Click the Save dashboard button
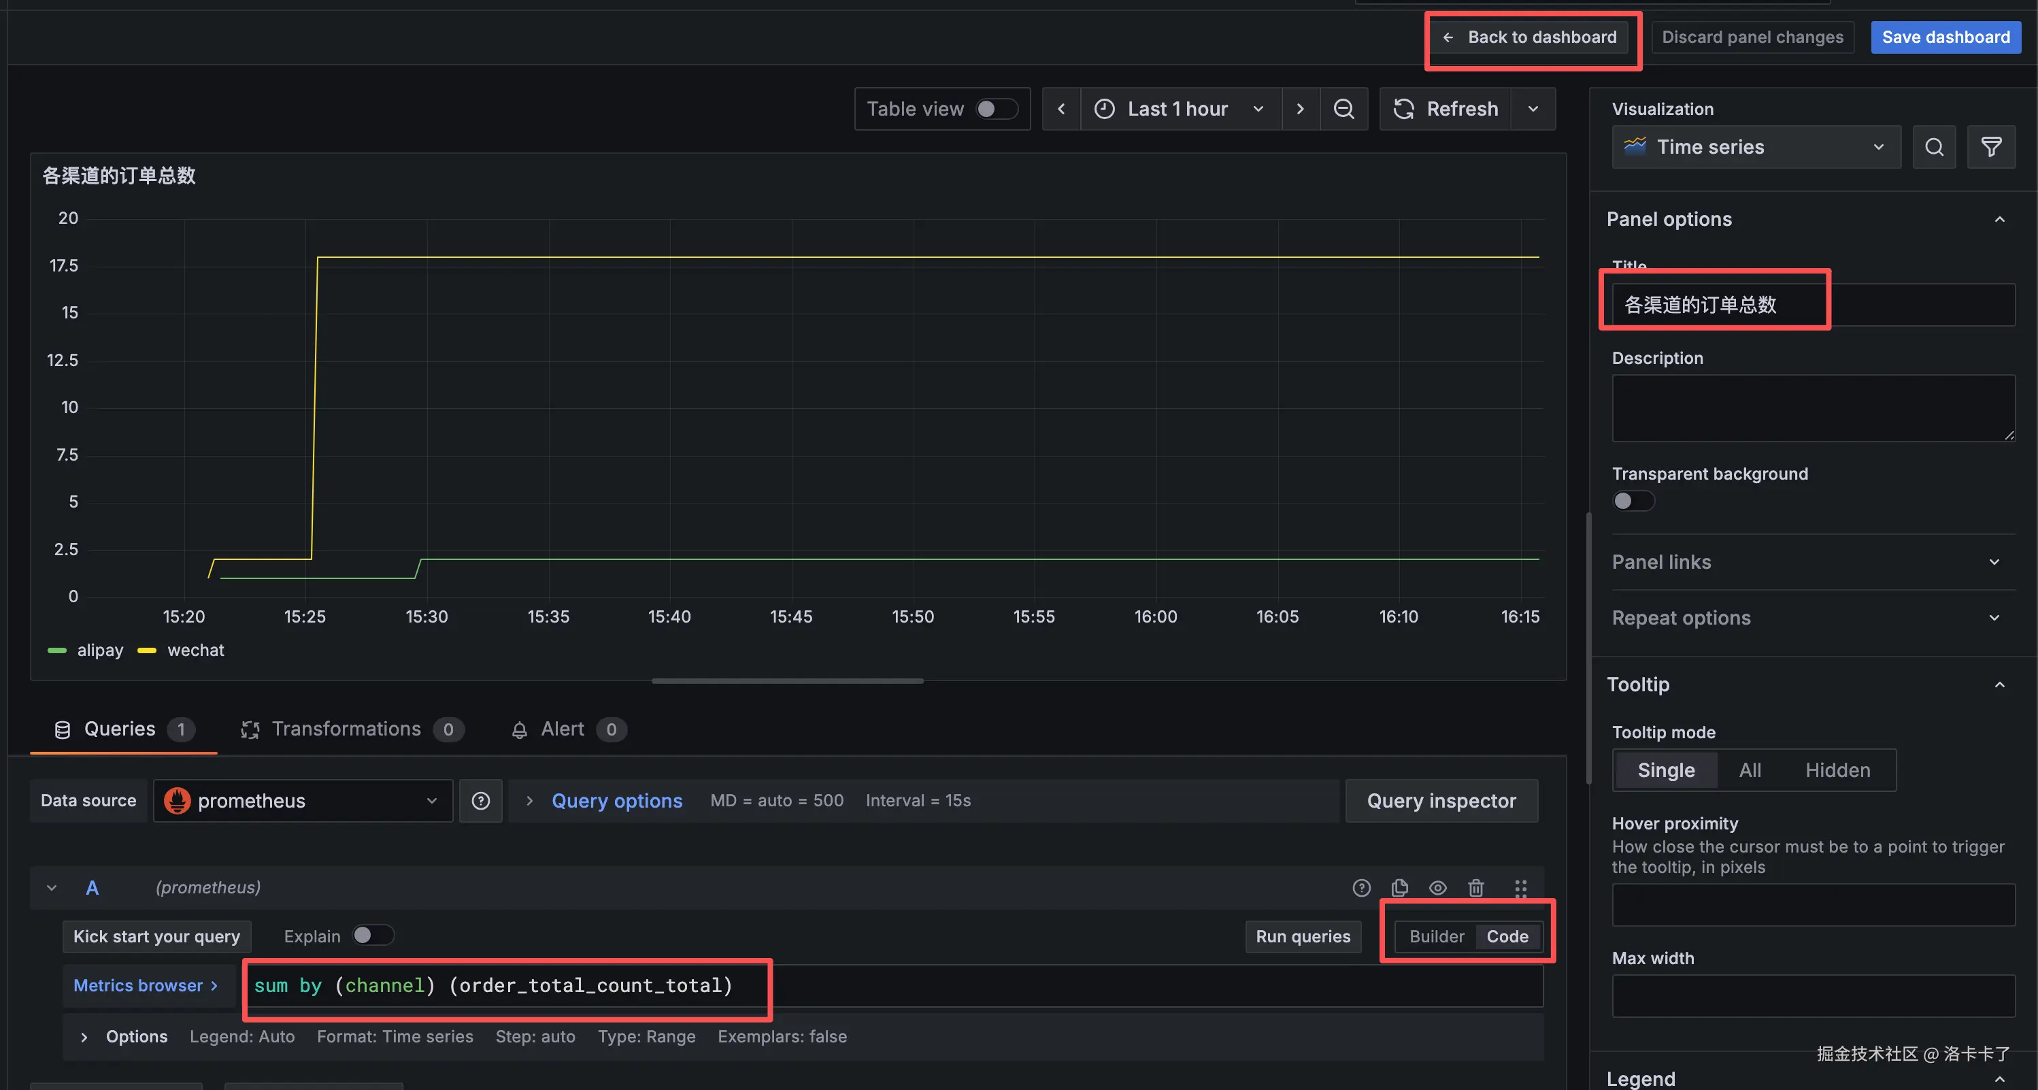 click(x=1945, y=37)
